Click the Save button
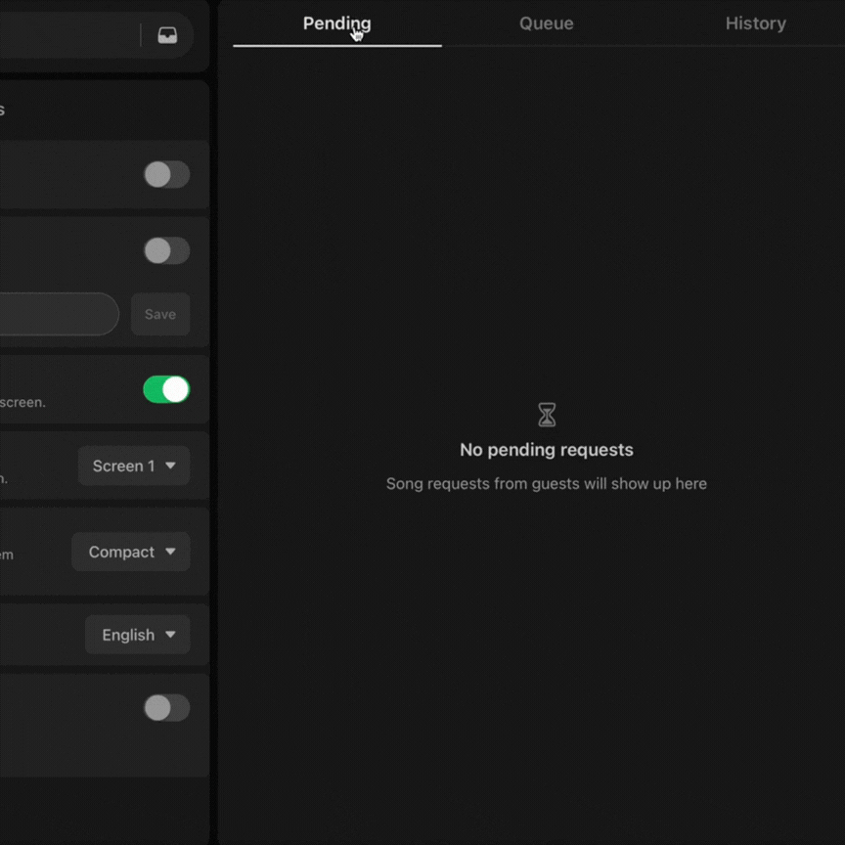845x845 pixels. click(160, 314)
